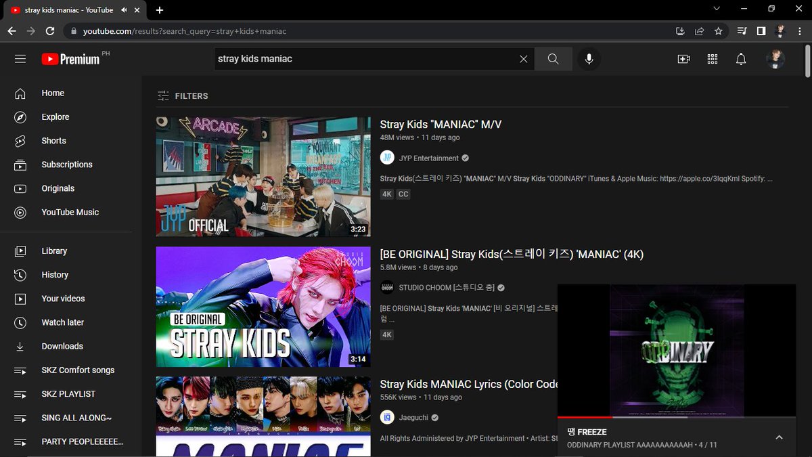The image size is (812, 457).
Task: Toggle Chrome side panel
Action: coord(761,31)
